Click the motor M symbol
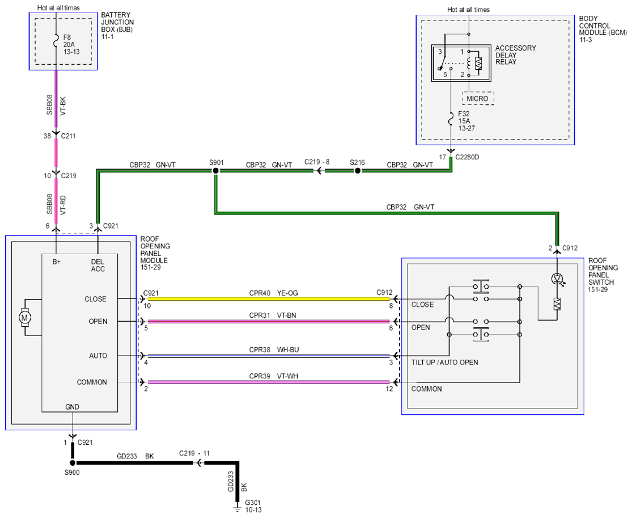The height and width of the screenshot is (518, 632). tap(25, 318)
